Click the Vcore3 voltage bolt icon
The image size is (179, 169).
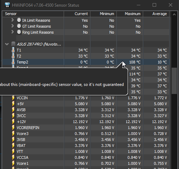(x=13, y=134)
